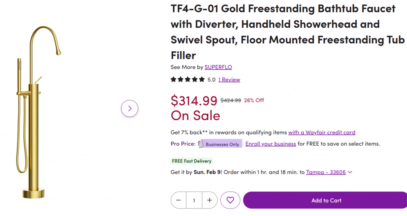Click the crossed-out $424.99 price

pos(231,100)
